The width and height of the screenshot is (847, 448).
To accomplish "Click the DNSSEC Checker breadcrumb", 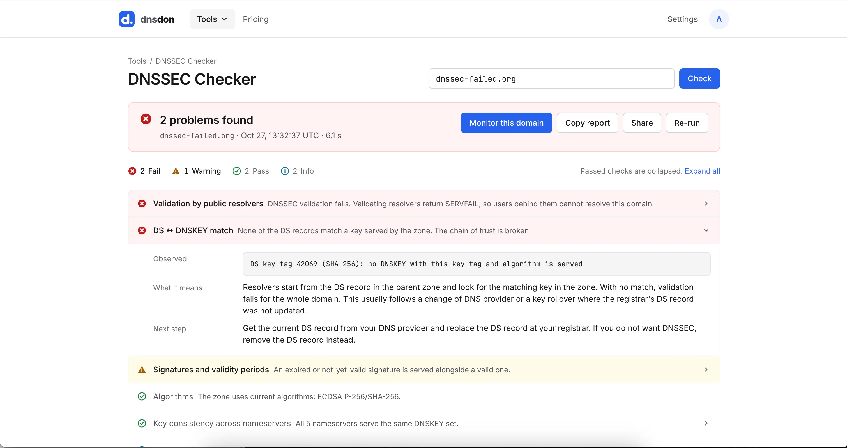I will pyautogui.click(x=186, y=61).
